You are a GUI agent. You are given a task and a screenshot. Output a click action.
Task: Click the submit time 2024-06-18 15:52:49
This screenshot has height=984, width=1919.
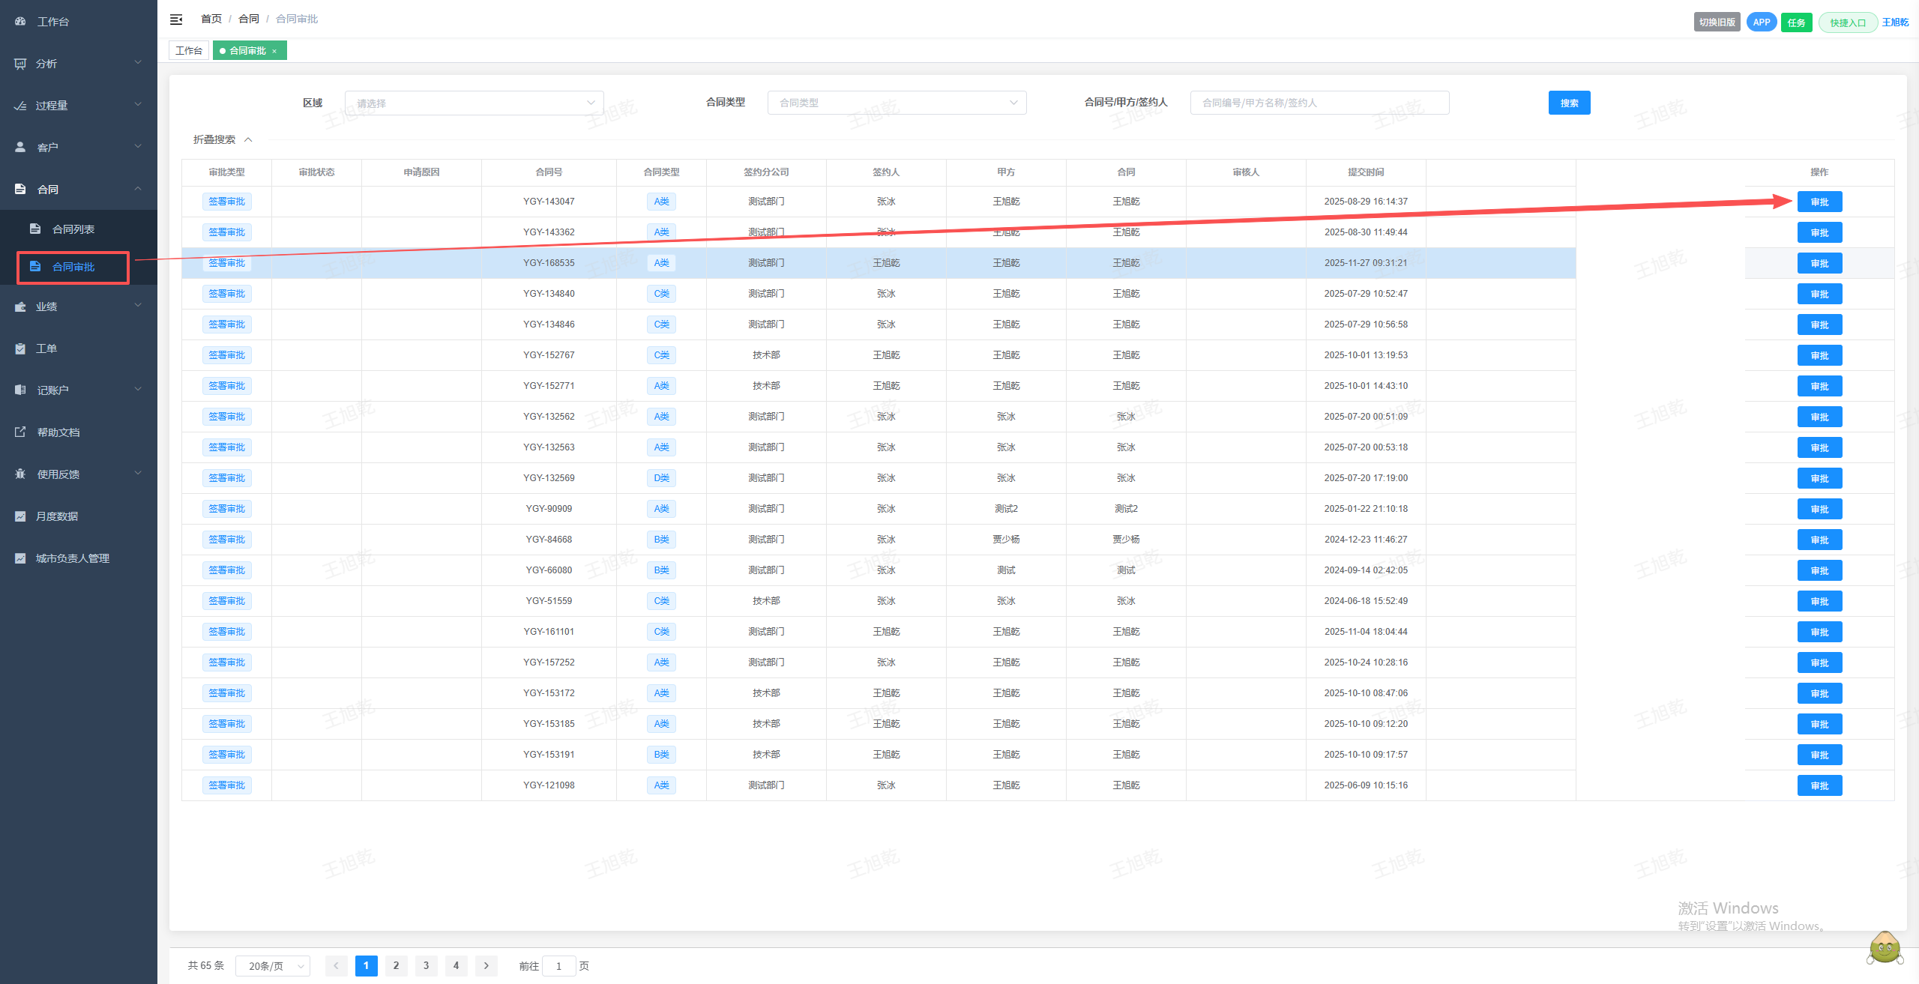[1367, 601]
